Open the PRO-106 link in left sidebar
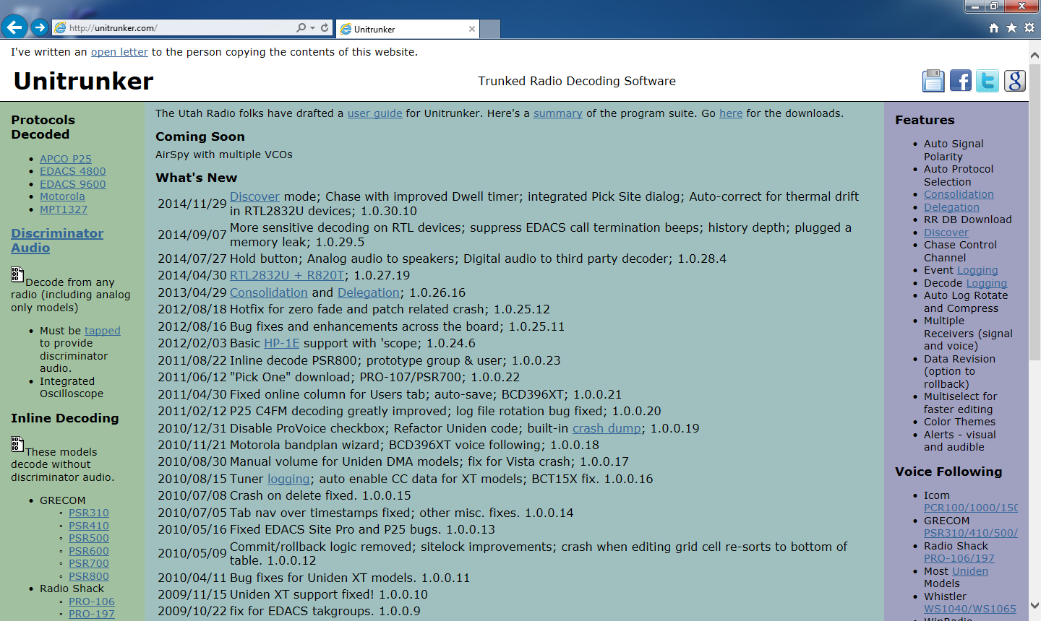Viewport: 1041px width, 621px height. 92,602
